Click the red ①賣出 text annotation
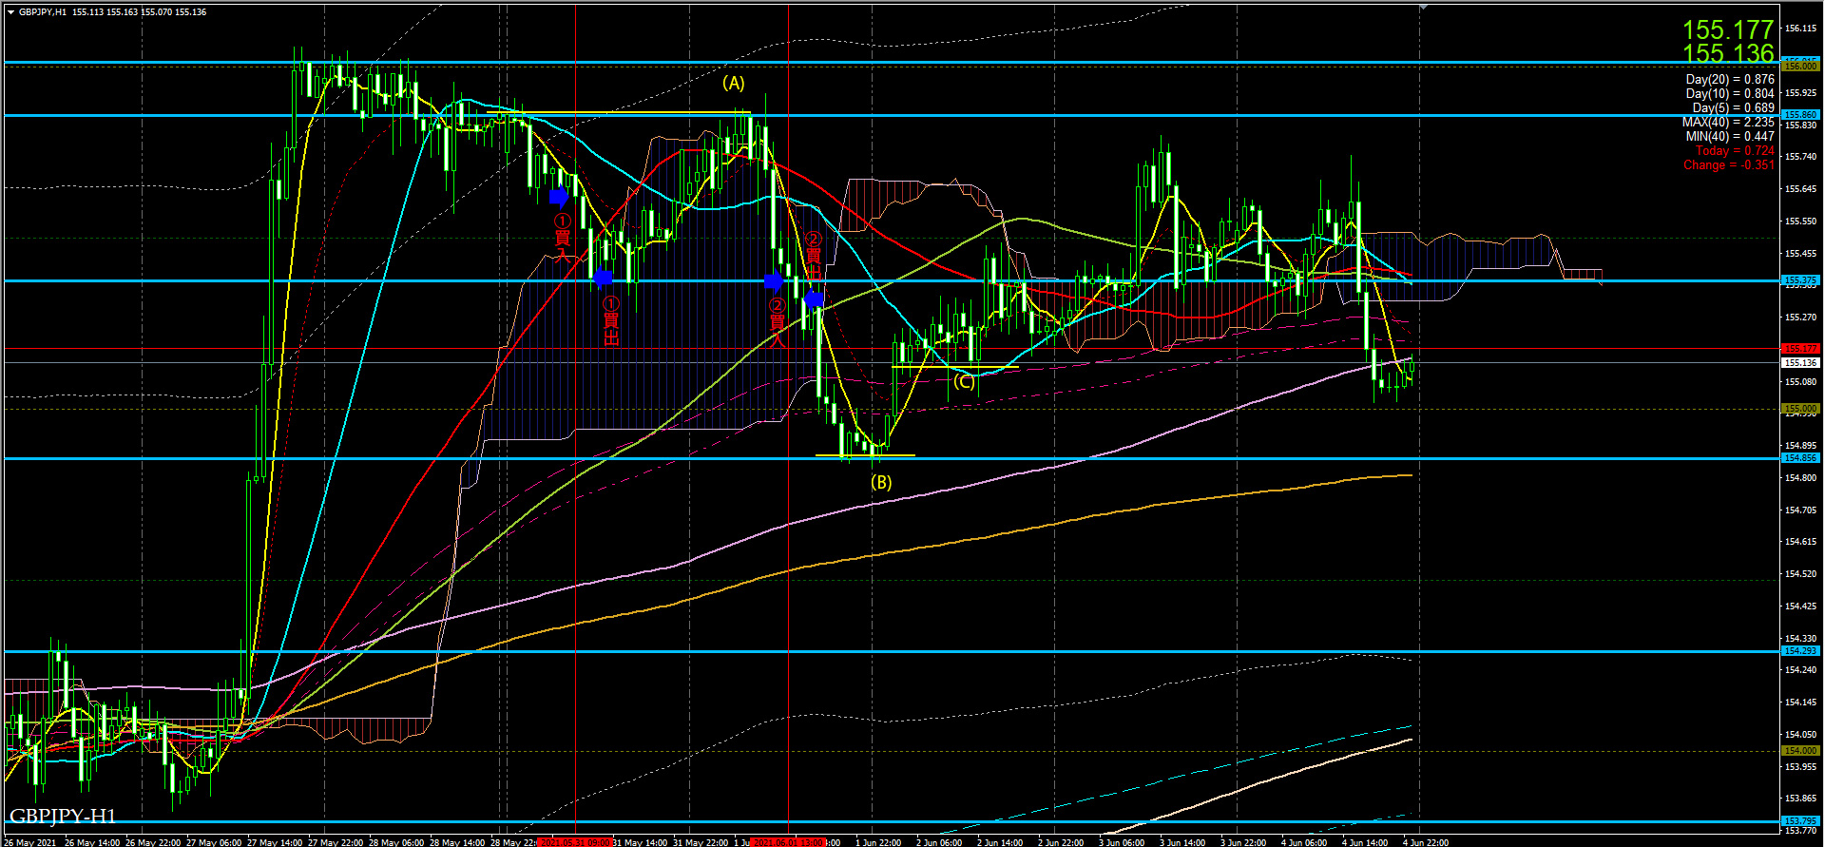Screen dimensions: 1825x847 point(610,320)
